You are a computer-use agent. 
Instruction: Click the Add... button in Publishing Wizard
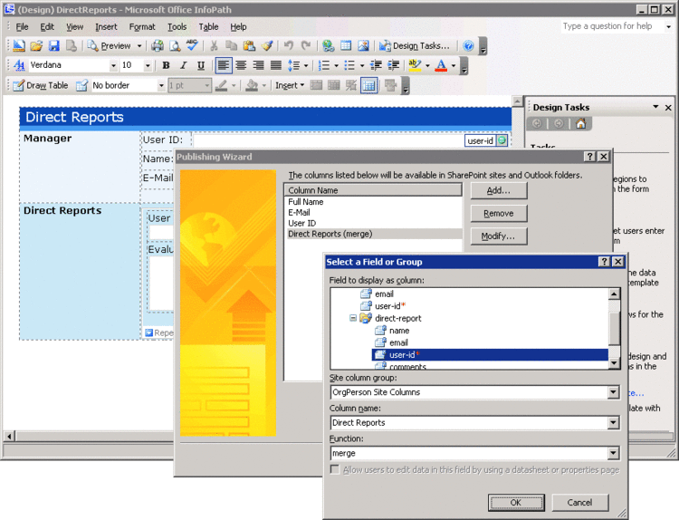click(x=499, y=190)
